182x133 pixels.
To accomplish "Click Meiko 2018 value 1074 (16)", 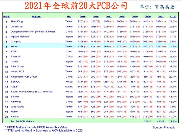I will 122,112.
